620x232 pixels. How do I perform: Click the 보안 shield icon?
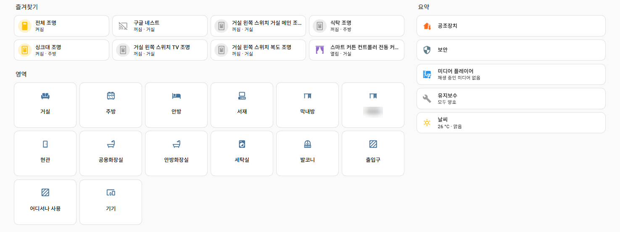click(427, 50)
